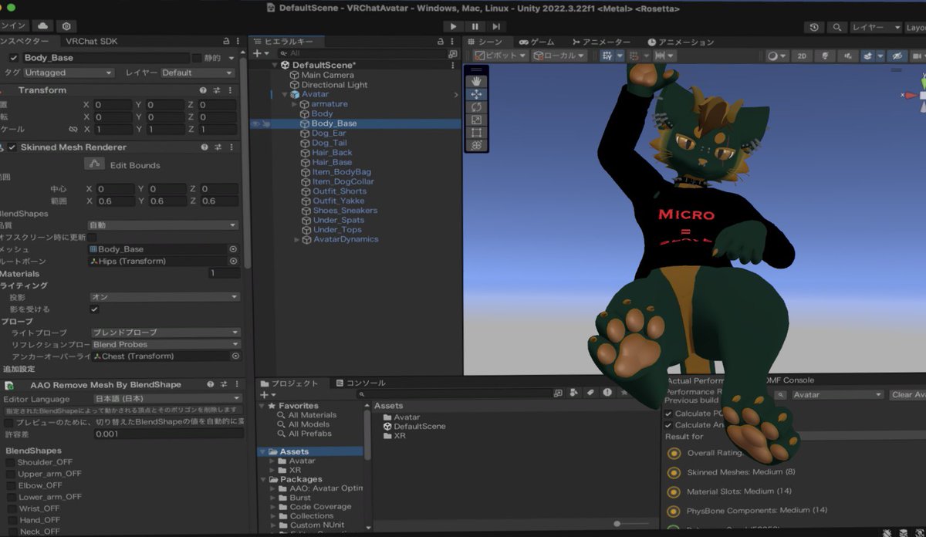This screenshot has height=537, width=926.
Task: Open Transform component three-dot menu
Action: pos(231,90)
